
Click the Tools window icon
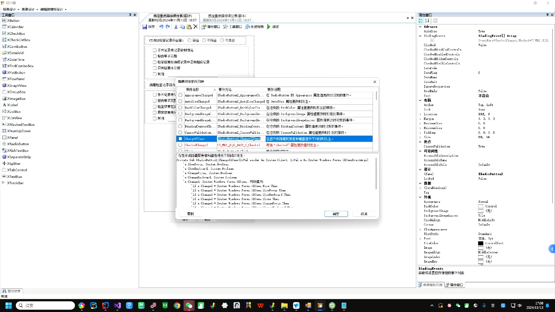pos(233,27)
